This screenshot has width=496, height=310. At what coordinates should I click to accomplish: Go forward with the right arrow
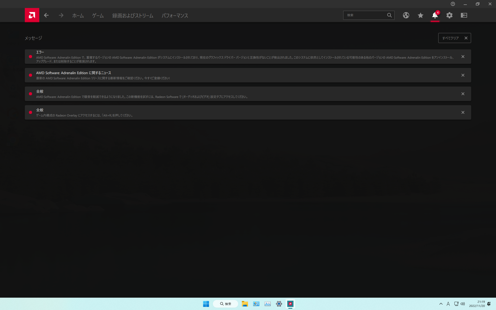point(61,15)
